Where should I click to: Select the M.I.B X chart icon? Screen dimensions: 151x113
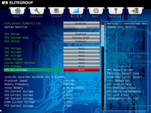click(76, 11)
